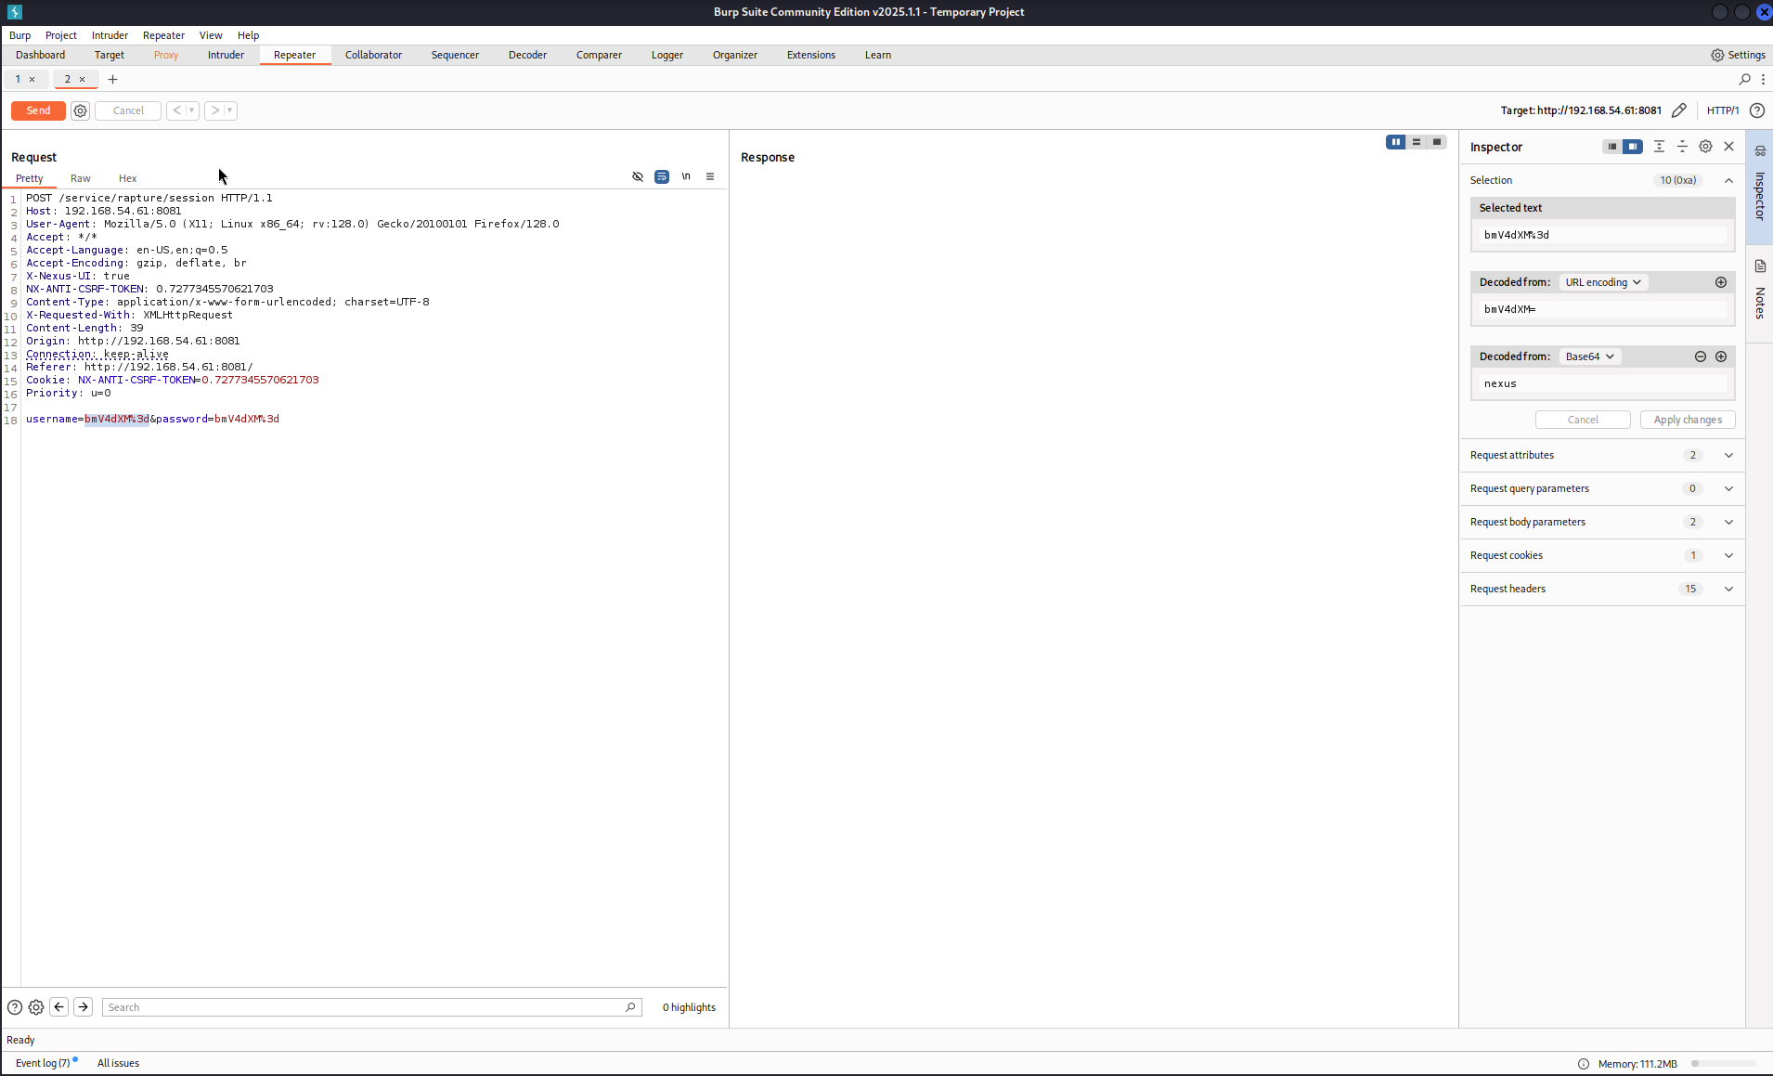Viewport: 1773px width, 1076px height.
Task: Switch to the Hex request view
Action: point(127,178)
